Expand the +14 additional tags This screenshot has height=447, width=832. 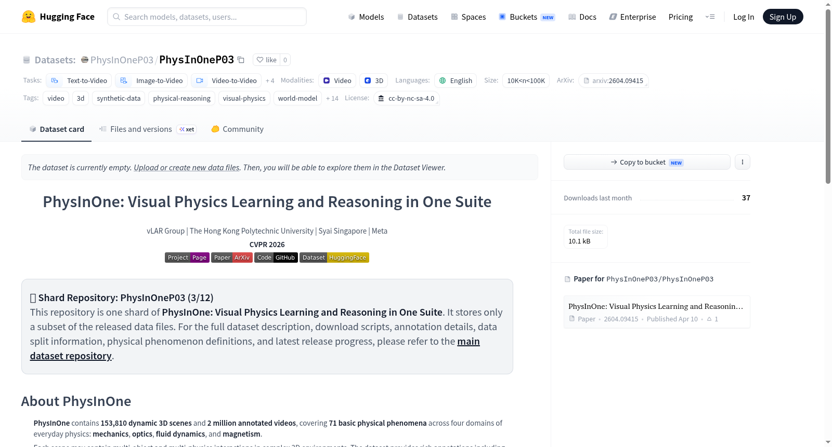(332, 98)
